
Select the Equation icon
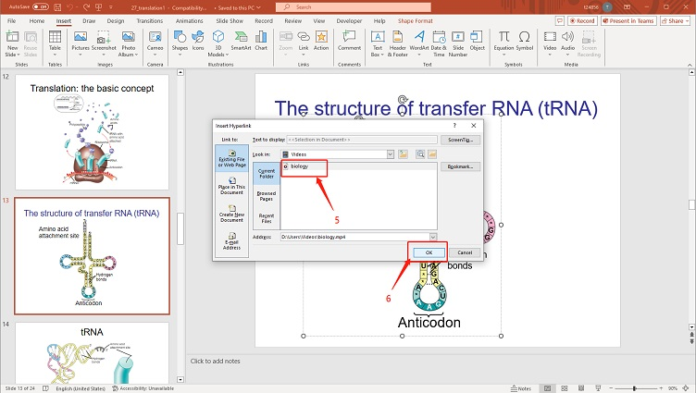click(x=503, y=43)
